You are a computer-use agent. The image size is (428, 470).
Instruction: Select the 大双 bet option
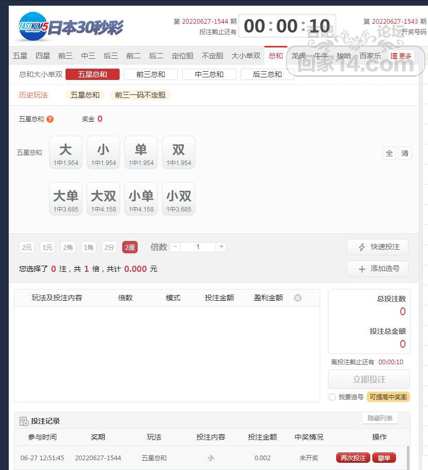point(103,199)
